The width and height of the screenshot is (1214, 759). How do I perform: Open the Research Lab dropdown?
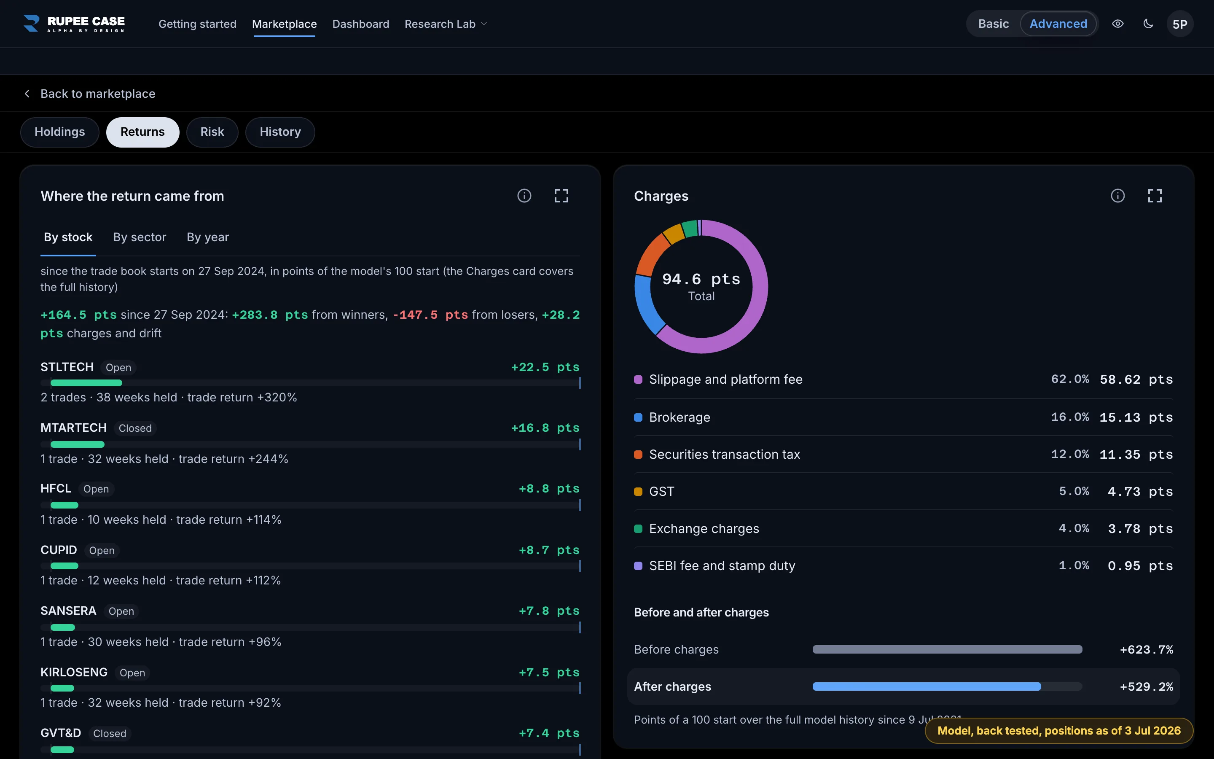446,24
